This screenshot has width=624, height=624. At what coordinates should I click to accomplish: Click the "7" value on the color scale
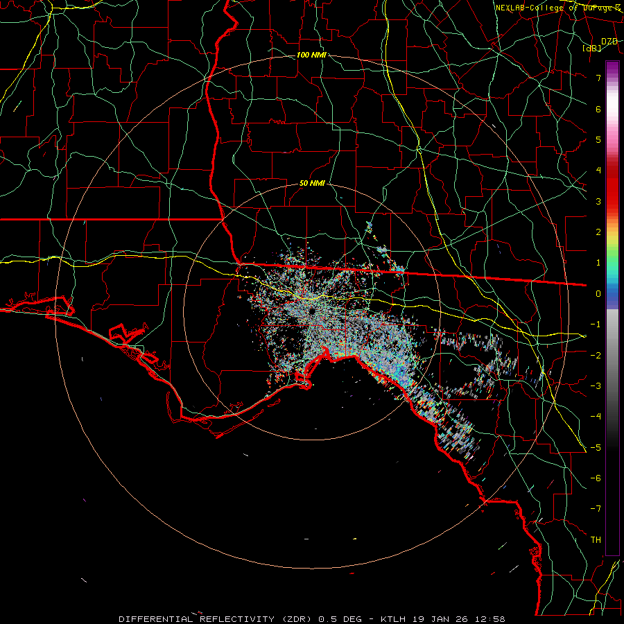pos(598,78)
